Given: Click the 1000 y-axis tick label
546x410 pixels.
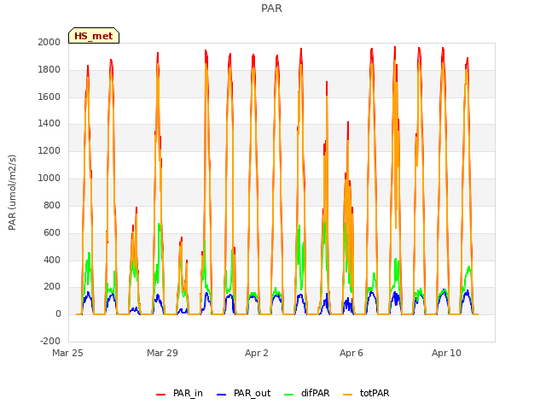Looking at the screenshot, I should 49,178.
